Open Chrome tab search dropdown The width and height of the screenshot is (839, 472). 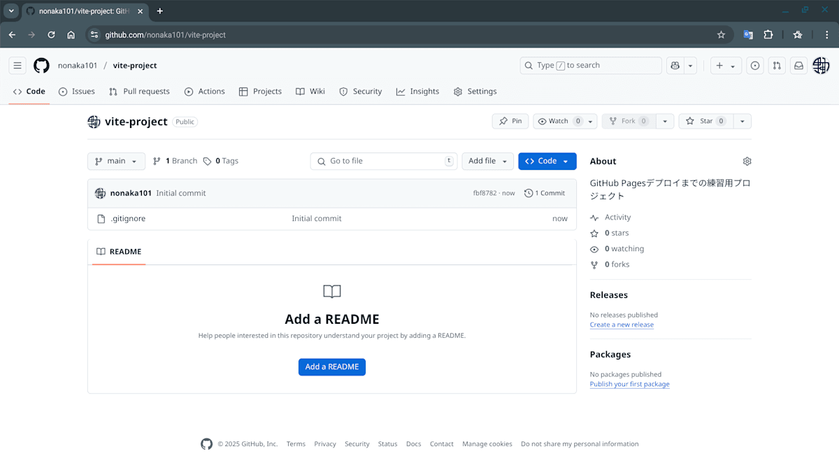click(x=11, y=11)
